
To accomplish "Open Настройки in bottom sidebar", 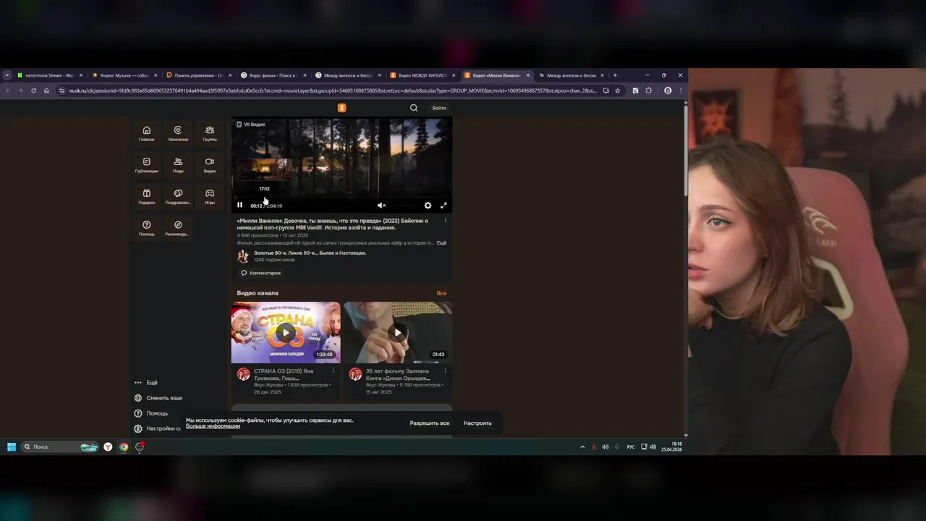I will (158, 428).
